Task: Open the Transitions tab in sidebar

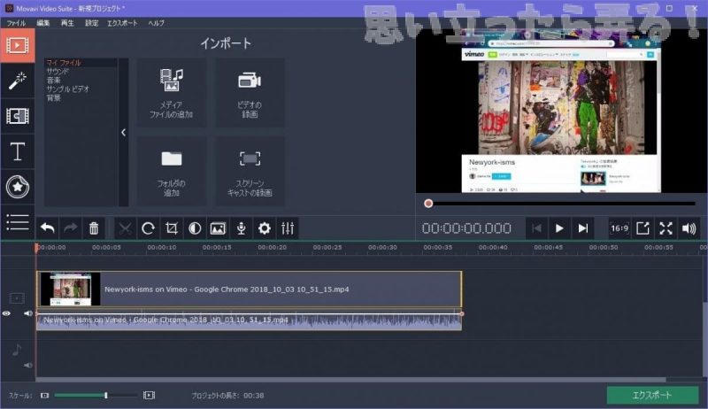Action: [17, 116]
